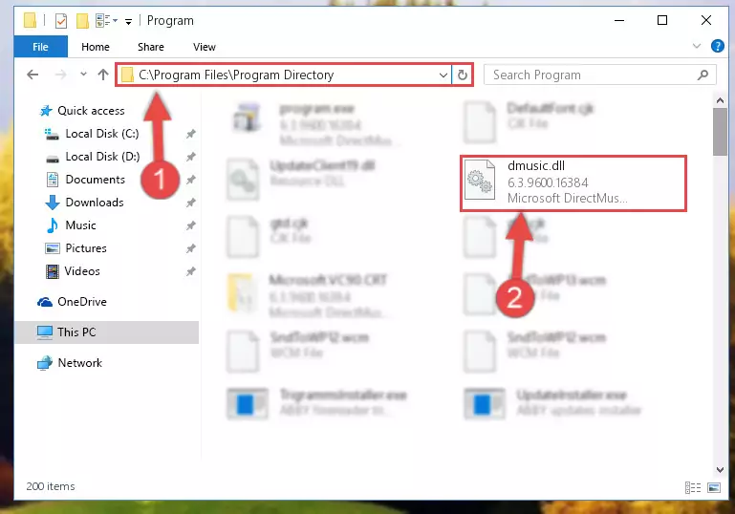Image resolution: width=735 pixels, height=514 pixels.
Task: Refresh the current folder
Action: (x=463, y=75)
